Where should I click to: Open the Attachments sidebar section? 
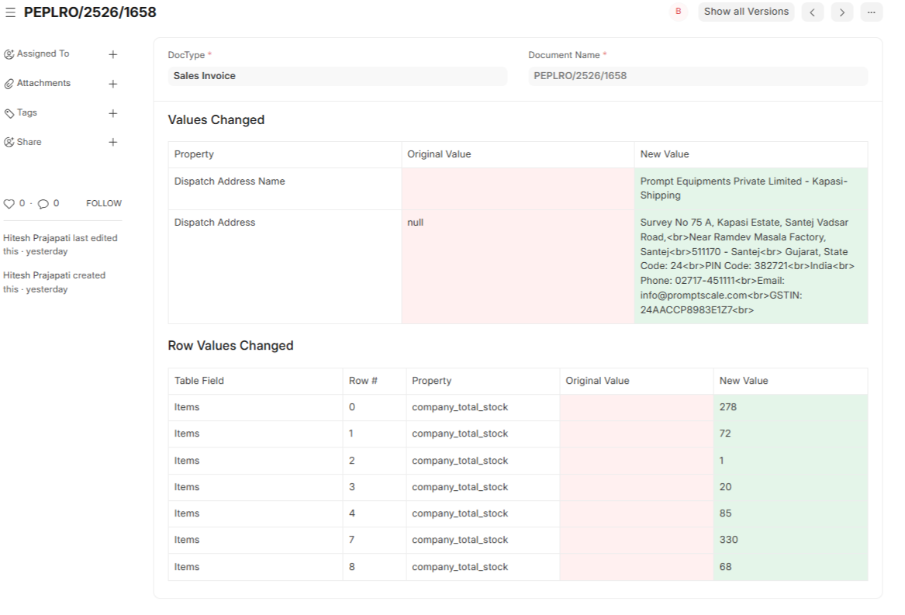tap(43, 84)
